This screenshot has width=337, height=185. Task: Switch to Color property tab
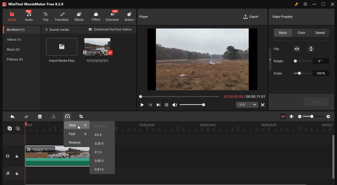click(x=301, y=33)
